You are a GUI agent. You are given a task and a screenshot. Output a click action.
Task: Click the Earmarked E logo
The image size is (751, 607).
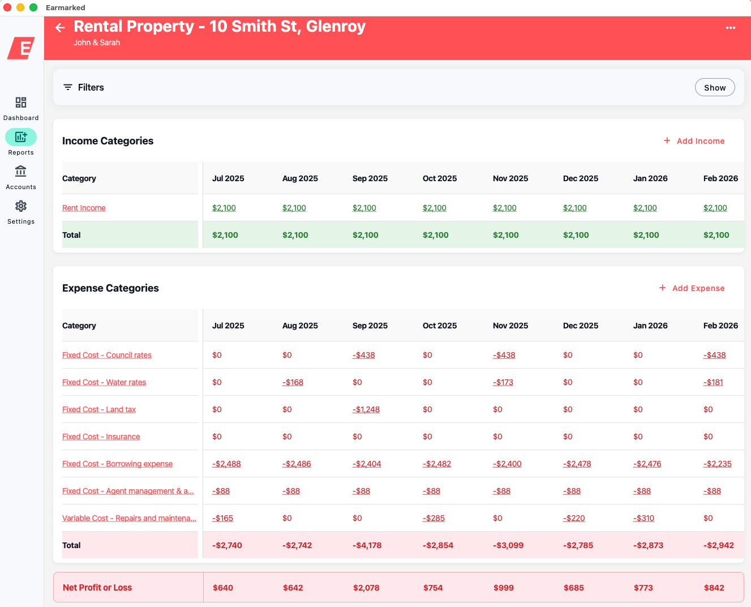point(22,48)
